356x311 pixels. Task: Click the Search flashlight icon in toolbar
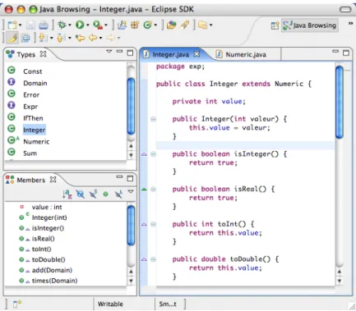[x=185, y=25]
